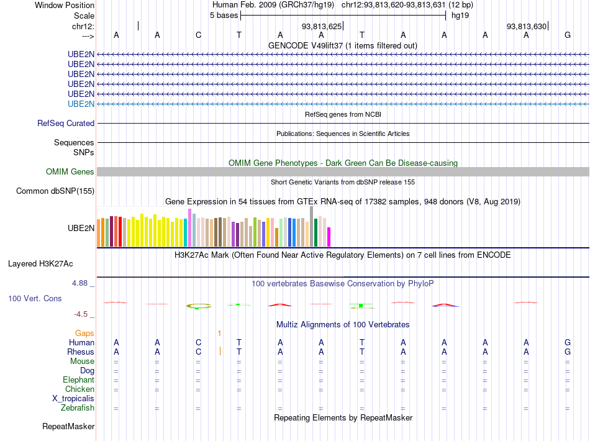Screen dimensions: 590x441
Task: Click the 'RefSeq genes from NCBI' title
Action: click(x=343, y=114)
